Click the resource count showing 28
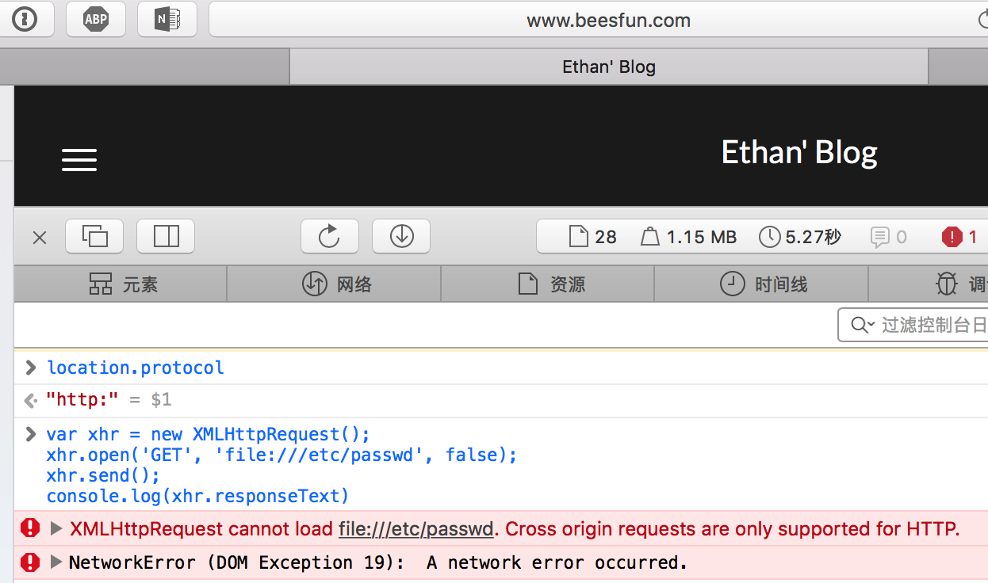This screenshot has height=583, width=988. tap(592, 237)
